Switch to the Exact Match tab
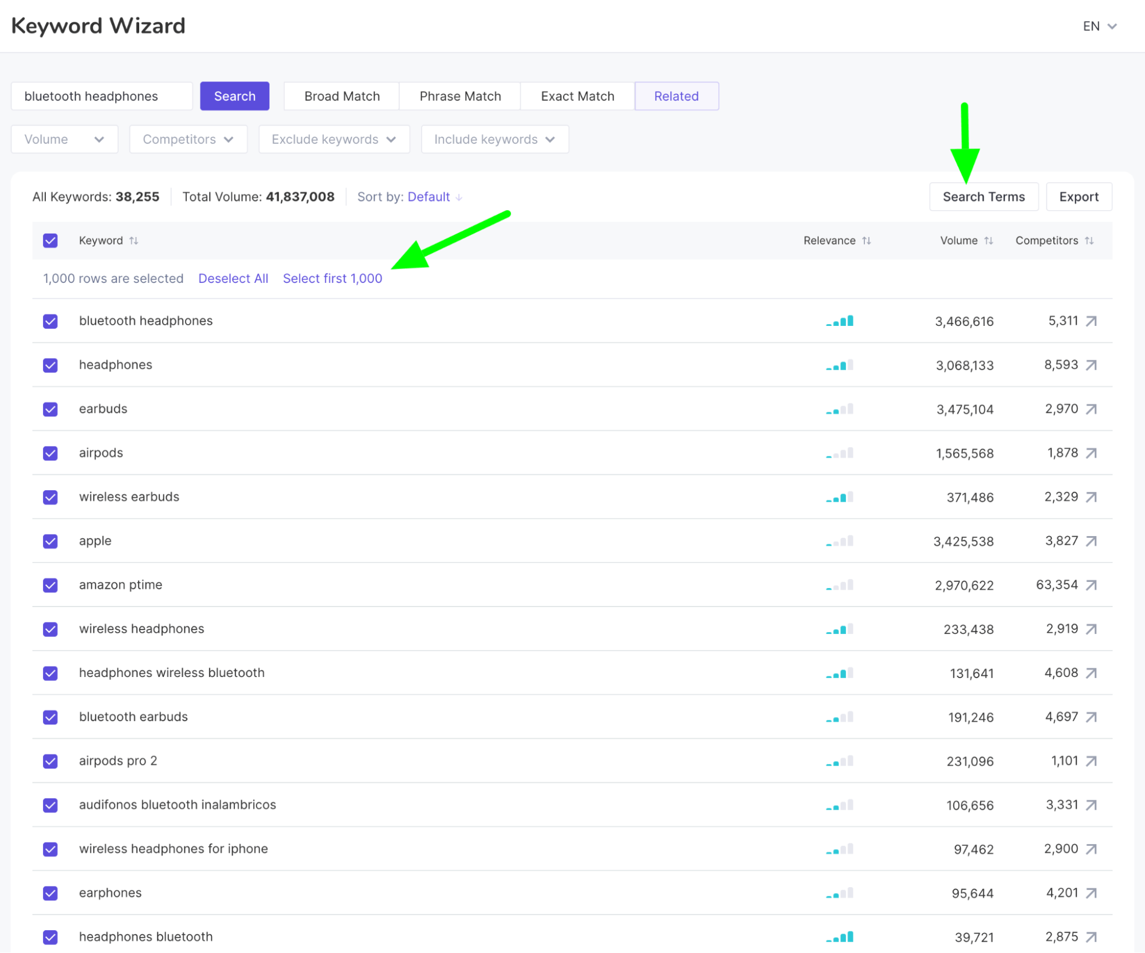 coord(577,96)
